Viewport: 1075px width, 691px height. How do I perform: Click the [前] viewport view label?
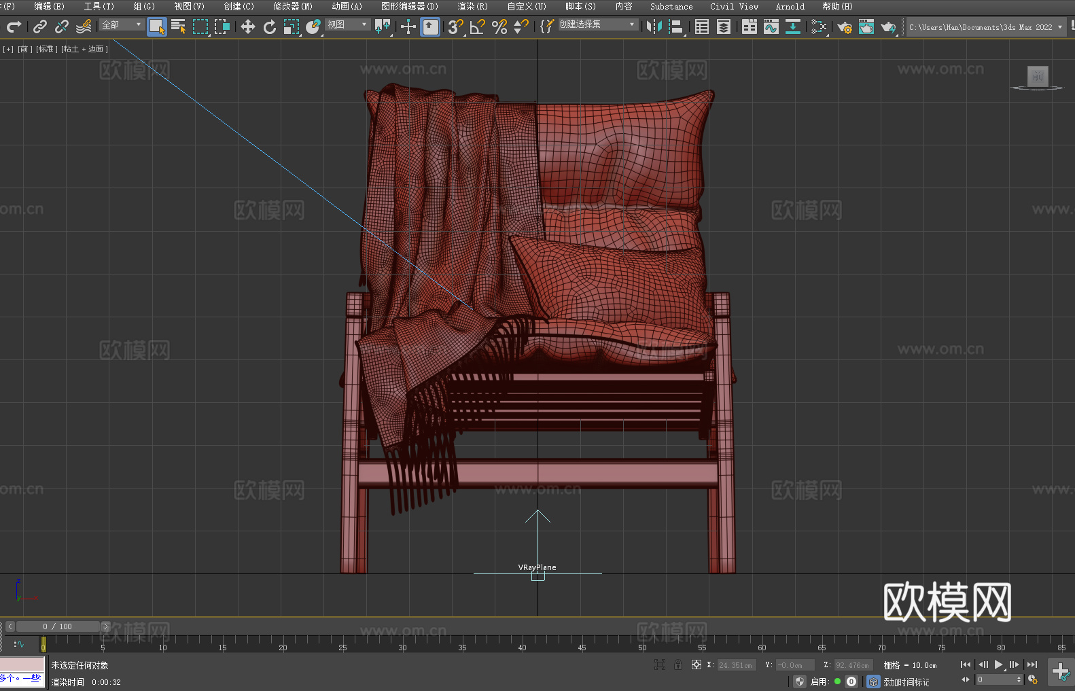pyautogui.click(x=24, y=49)
